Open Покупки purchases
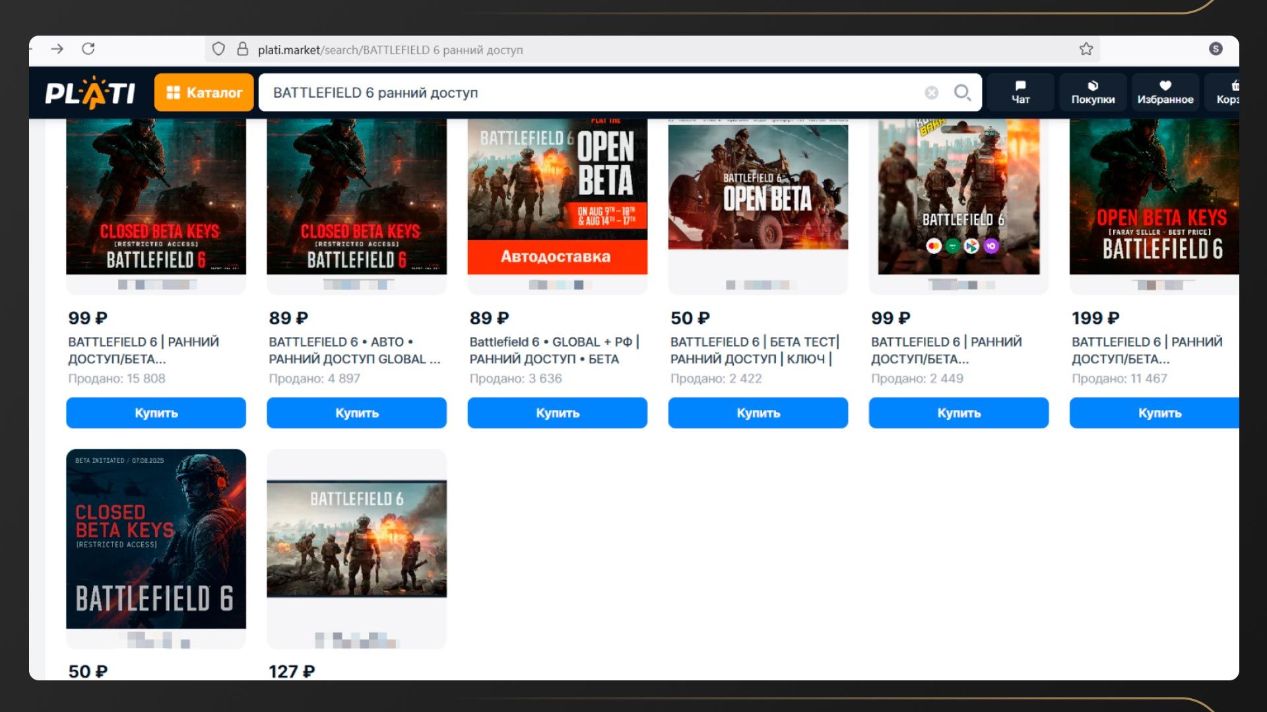Viewport: 1267px width, 712px height. point(1093,92)
